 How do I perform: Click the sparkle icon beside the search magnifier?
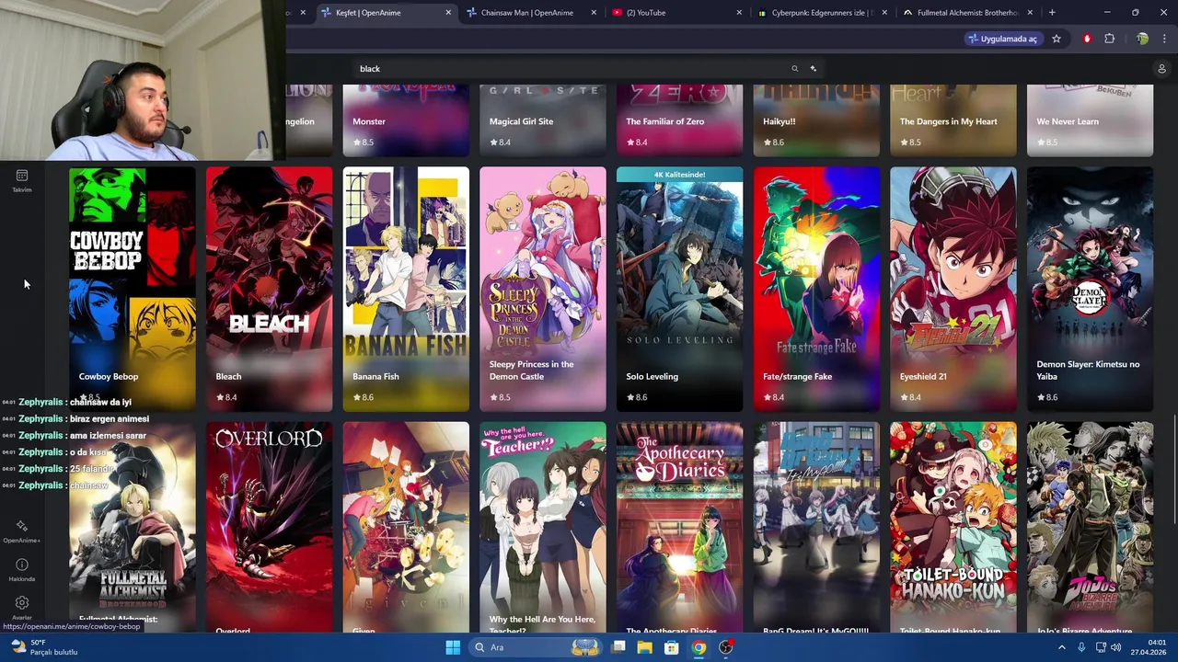[814, 69]
